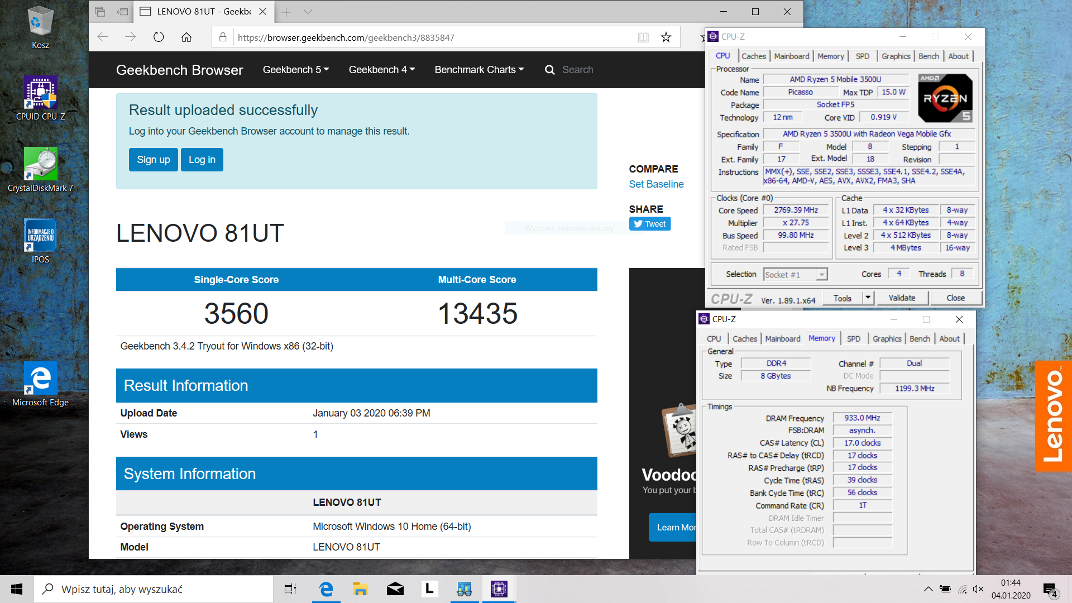Go to Edge home page

[x=186, y=37]
